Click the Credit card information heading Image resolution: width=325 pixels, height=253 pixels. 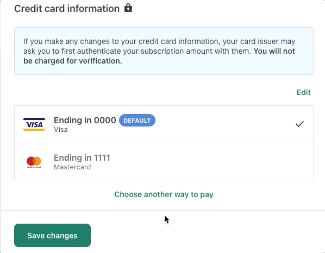coord(67,9)
